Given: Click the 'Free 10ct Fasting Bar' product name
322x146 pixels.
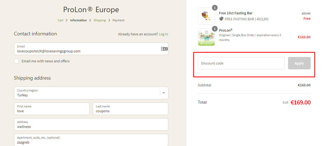Looking at the screenshot, I should click(x=236, y=13).
